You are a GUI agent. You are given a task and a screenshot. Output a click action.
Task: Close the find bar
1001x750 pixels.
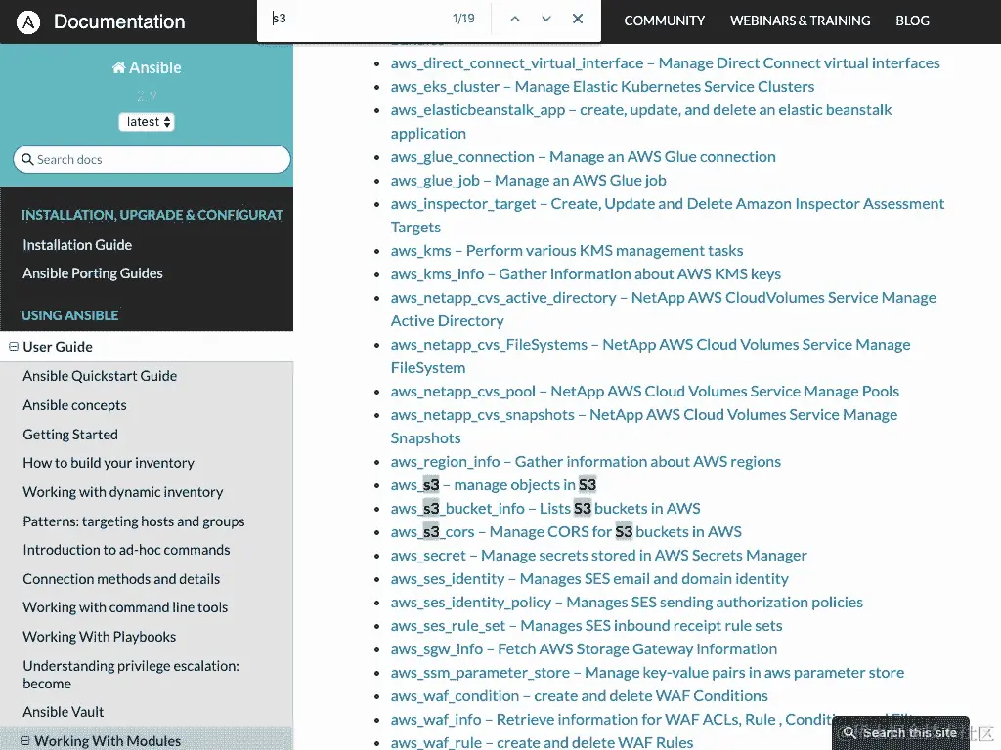578,20
